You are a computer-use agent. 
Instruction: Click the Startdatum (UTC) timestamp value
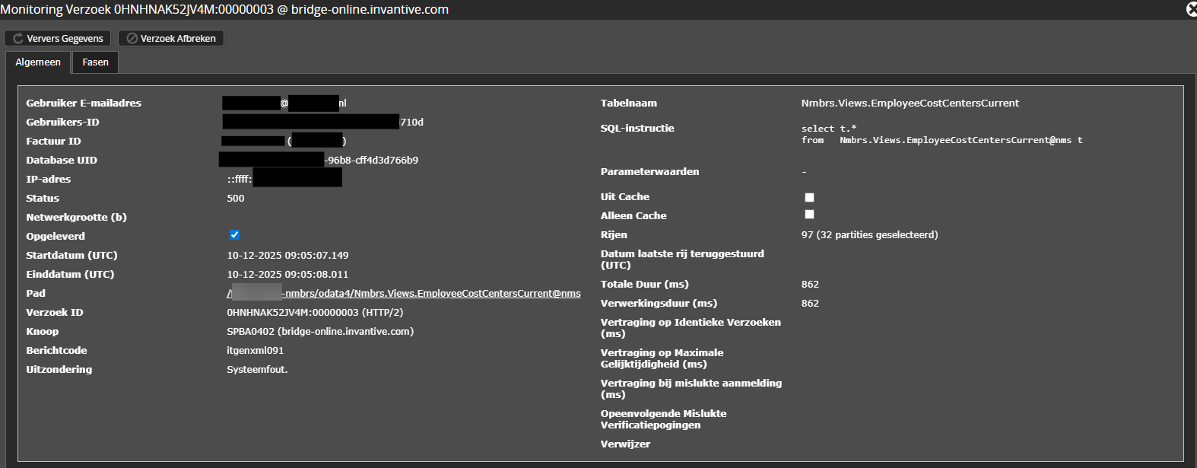pyautogui.click(x=287, y=256)
